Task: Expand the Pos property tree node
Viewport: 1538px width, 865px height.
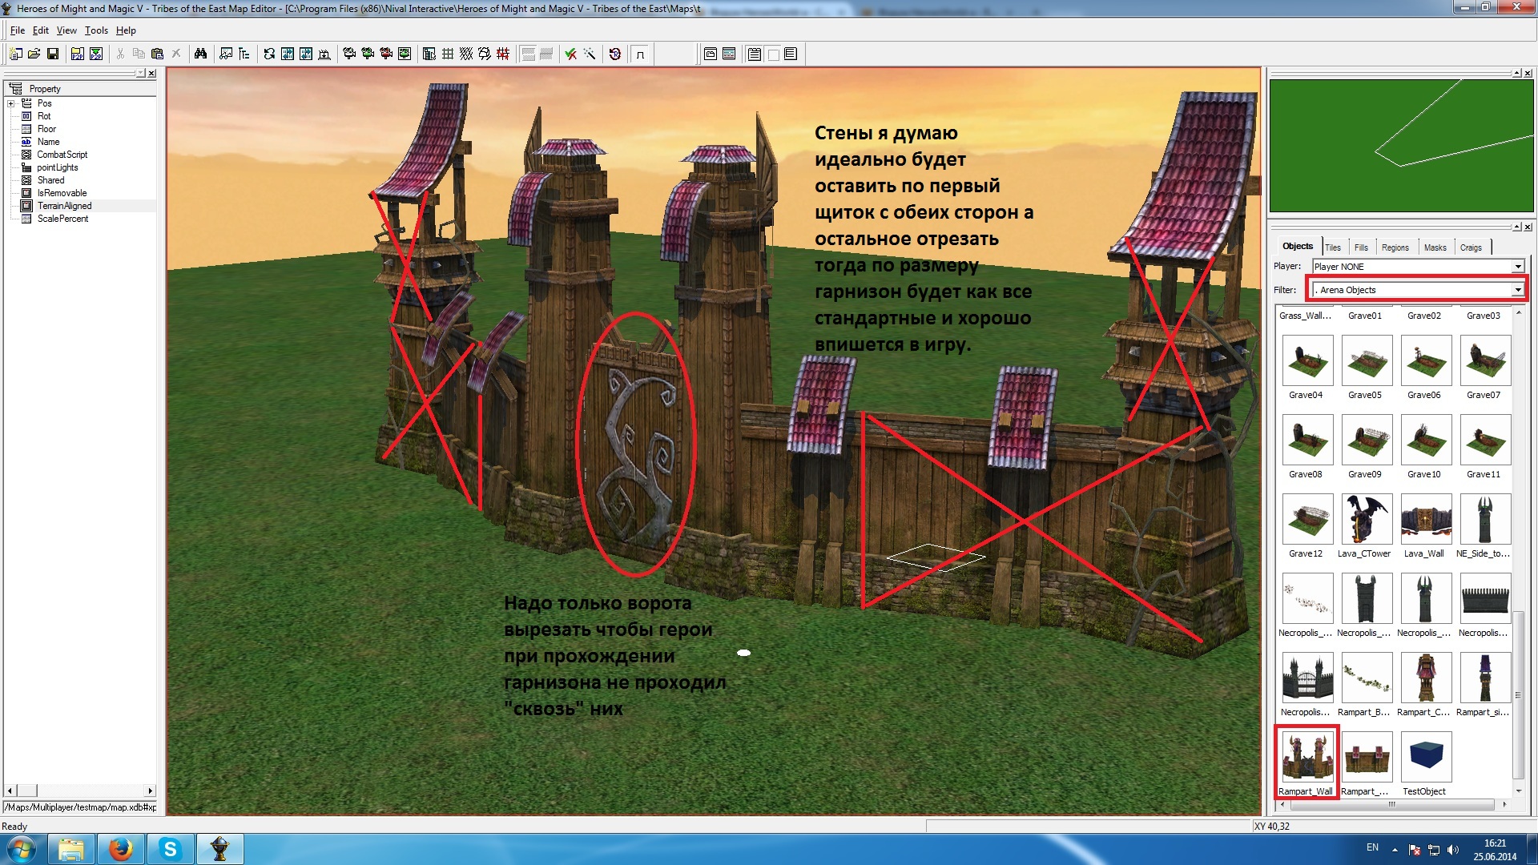Action: click(x=11, y=103)
